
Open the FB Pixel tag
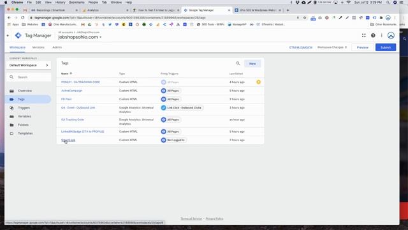click(66, 99)
